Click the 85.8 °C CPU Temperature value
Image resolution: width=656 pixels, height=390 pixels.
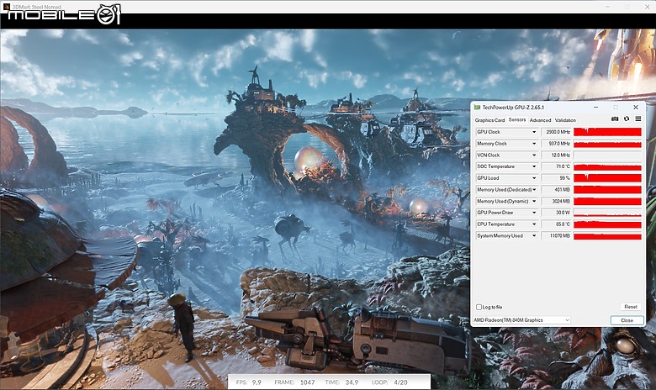tap(556, 224)
